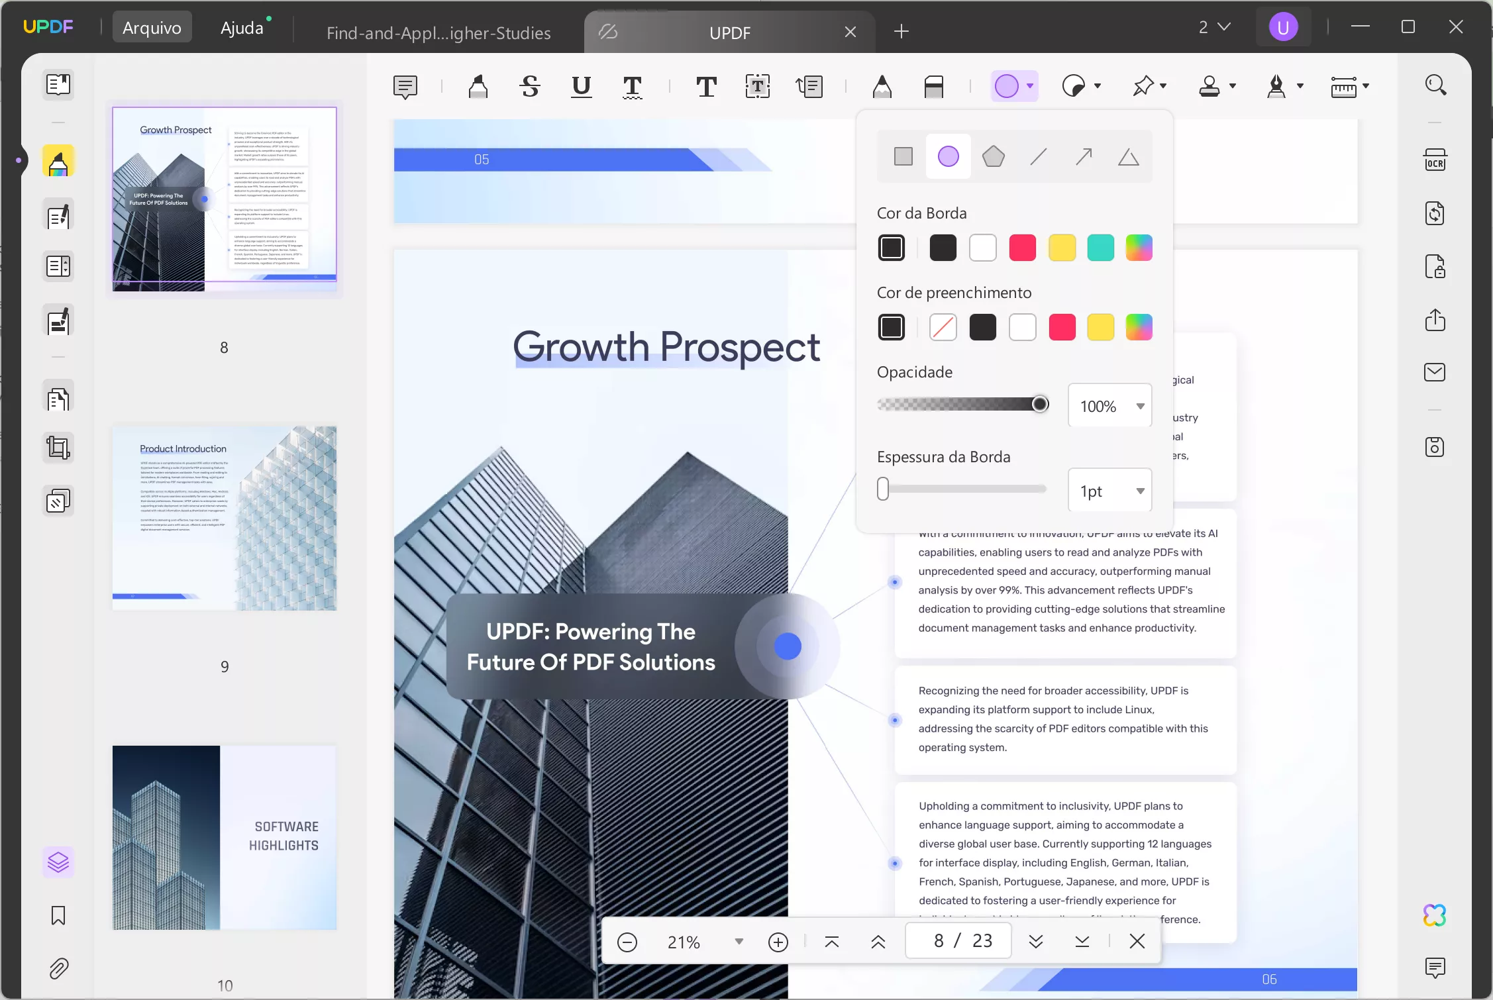
Task: Click the stamp tool icon
Action: click(1210, 87)
